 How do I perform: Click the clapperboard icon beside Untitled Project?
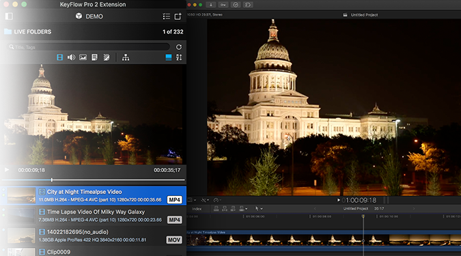coord(345,15)
